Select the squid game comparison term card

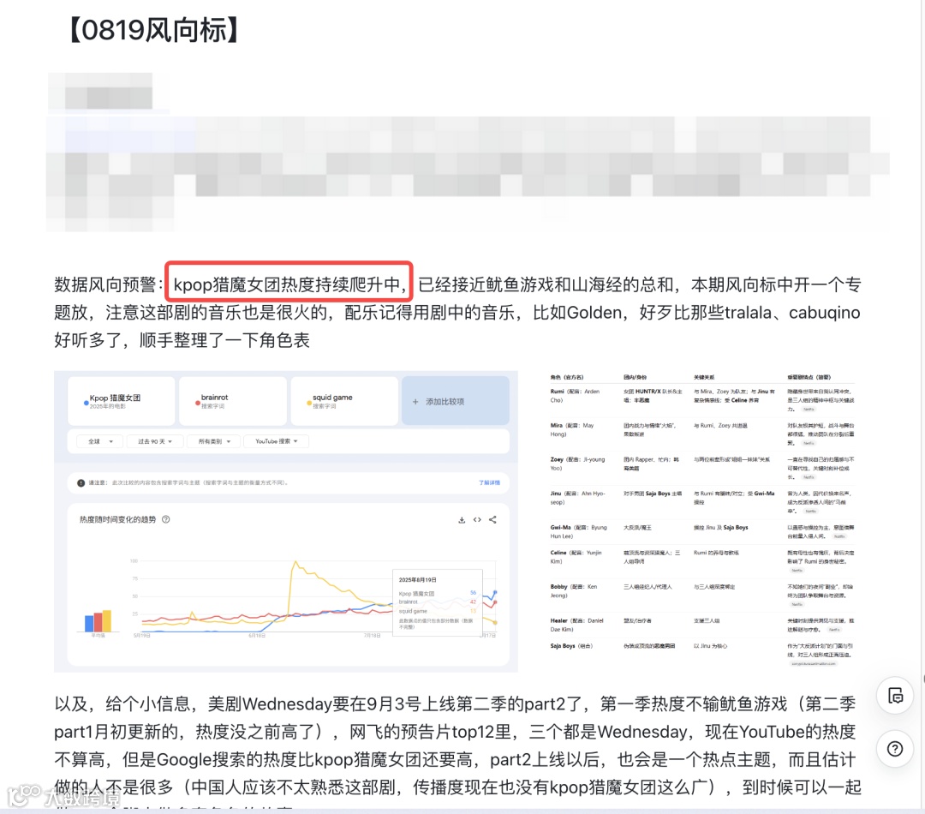(x=344, y=401)
